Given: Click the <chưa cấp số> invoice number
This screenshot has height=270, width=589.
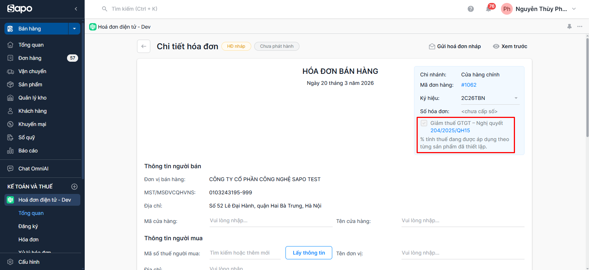Looking at the screenshot, I should point(479,111).
